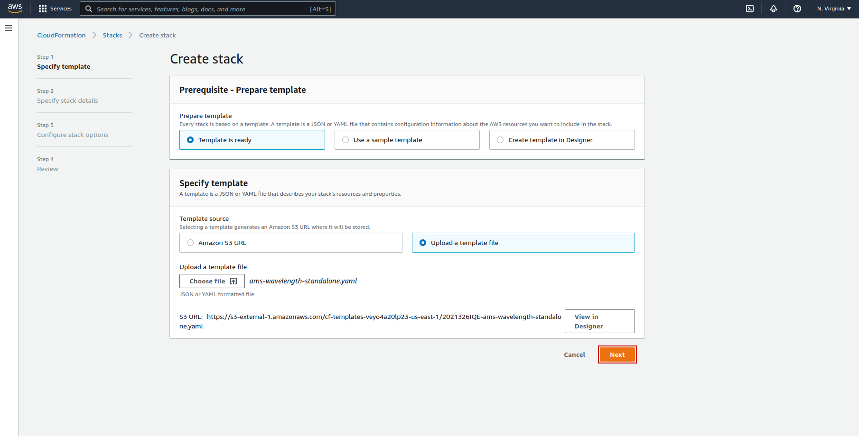Click the Create stack breadcrumb text

pyautogui.click(x=157, y=35)
